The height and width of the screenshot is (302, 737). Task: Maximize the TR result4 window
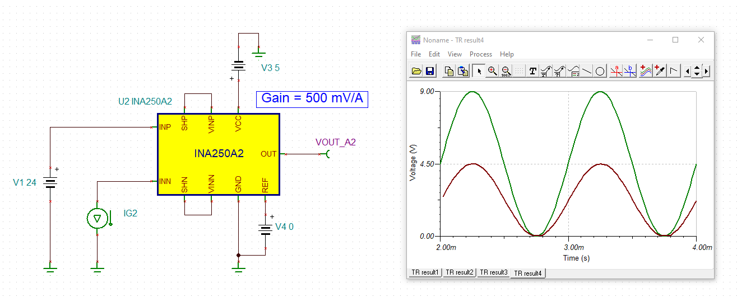click(x=675, y=40)
